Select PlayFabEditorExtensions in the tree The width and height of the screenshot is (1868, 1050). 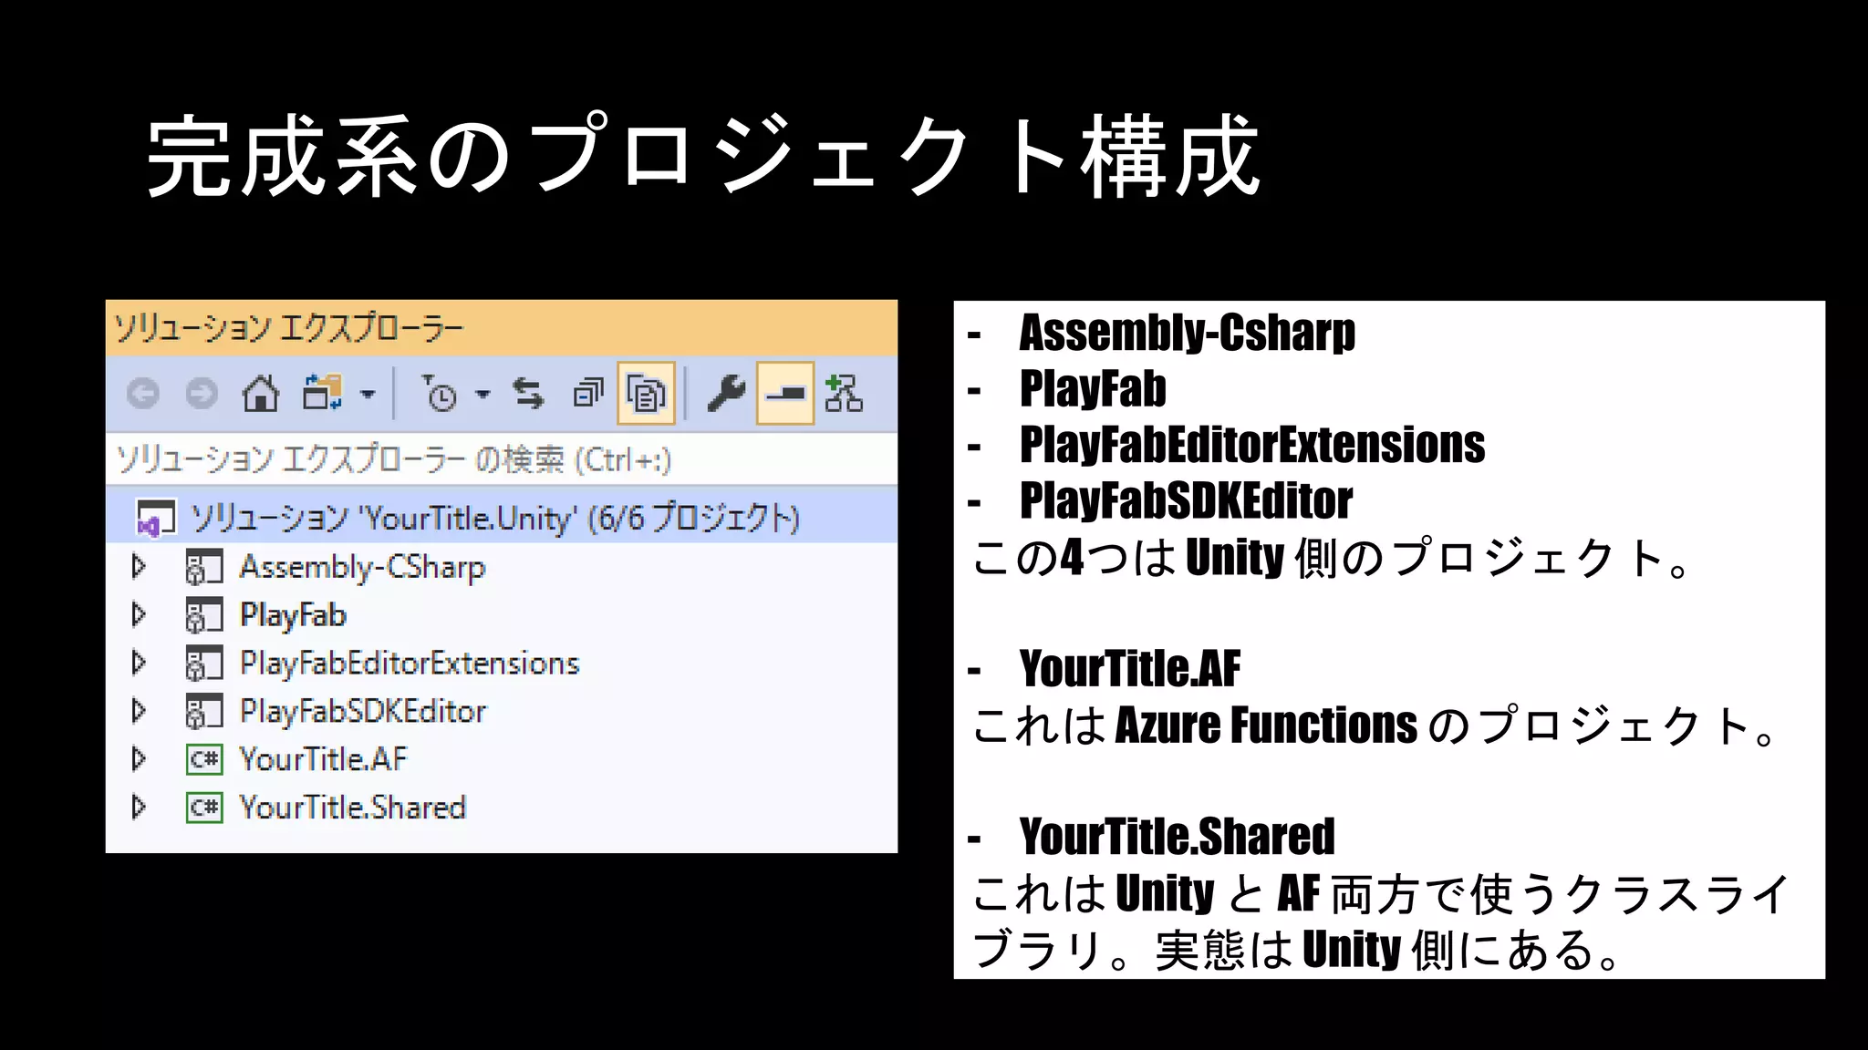(410, 664)
